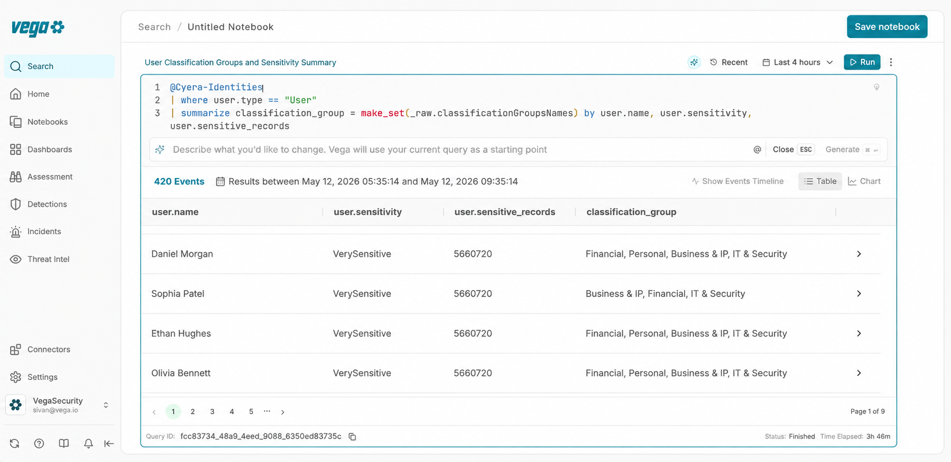Show Events Timeline
951x462 pixels.
737,181
